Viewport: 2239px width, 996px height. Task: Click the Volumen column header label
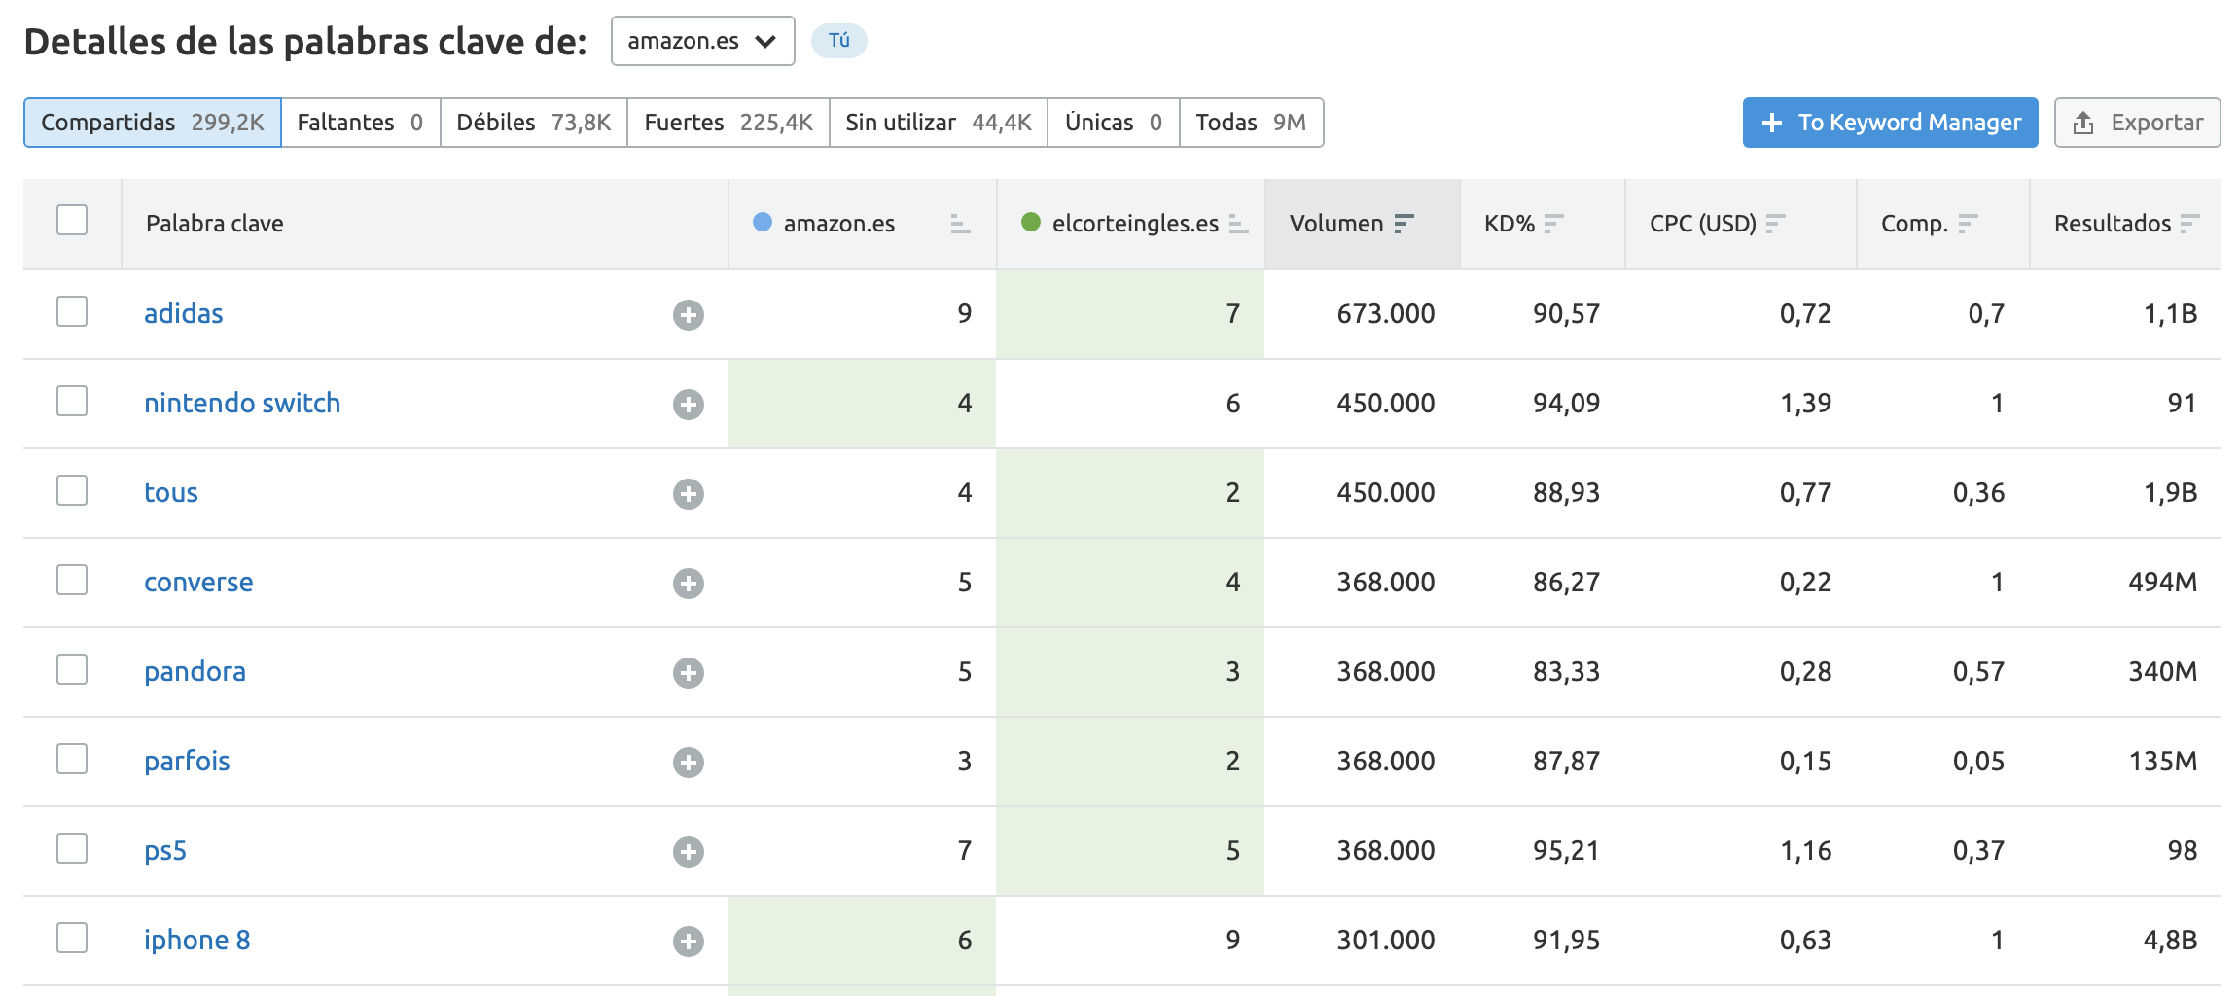pyautogui.click(x=1336, y=224)
